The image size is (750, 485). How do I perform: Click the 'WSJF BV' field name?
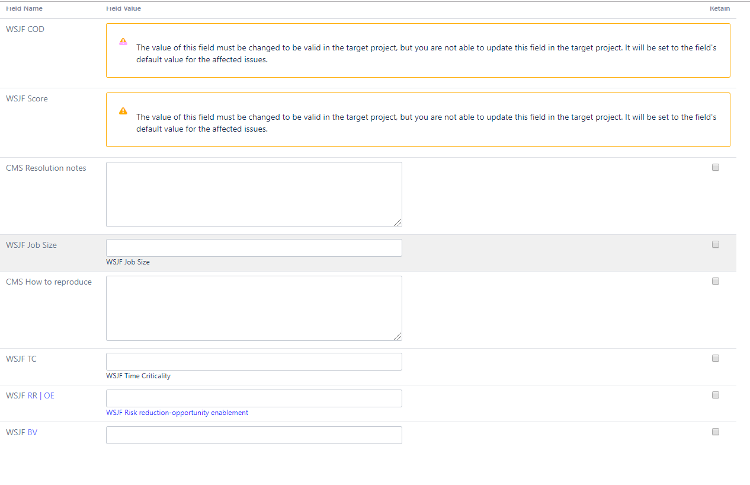21,432
